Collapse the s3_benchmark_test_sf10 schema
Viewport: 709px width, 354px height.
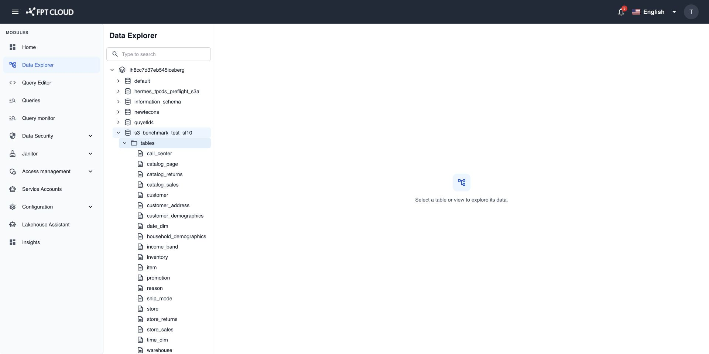tap(119, 133)
